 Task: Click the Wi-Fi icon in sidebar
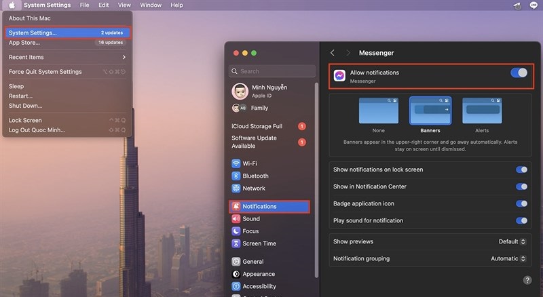pyautogui.click(x=236, y=163)
